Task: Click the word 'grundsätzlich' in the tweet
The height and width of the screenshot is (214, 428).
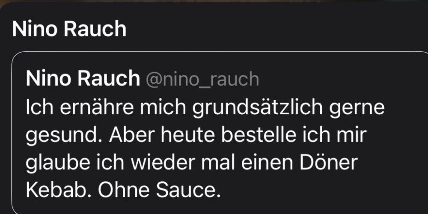Action: click(257, 108)
